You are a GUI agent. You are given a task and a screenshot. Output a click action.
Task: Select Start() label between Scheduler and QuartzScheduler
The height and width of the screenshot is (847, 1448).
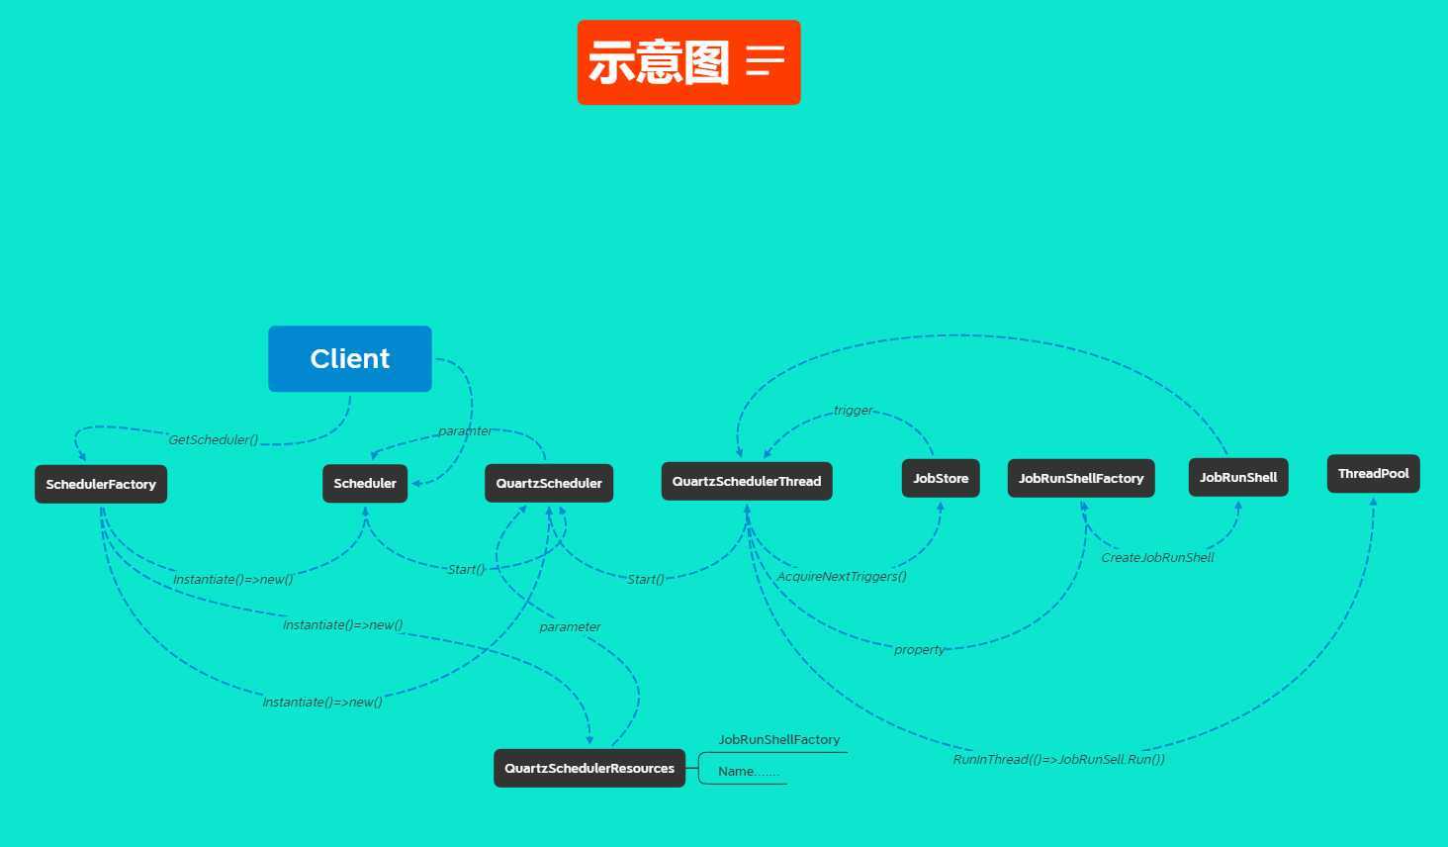[466, 570]
